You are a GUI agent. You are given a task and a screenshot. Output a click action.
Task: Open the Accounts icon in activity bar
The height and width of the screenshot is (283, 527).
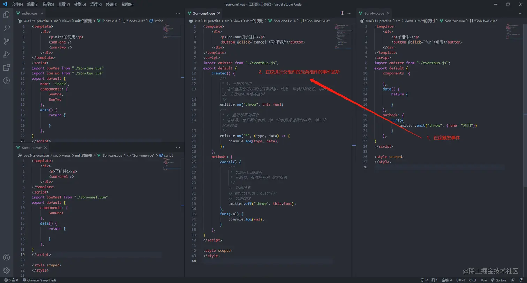pyautogui.click(x=6, y=257)
